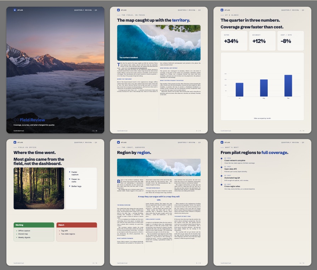Click the Atlas logo on 'The map caught up' page

(118, 10)
